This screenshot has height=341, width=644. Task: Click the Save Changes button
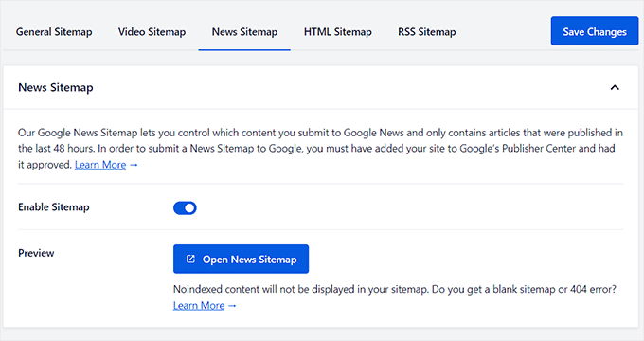595,31
